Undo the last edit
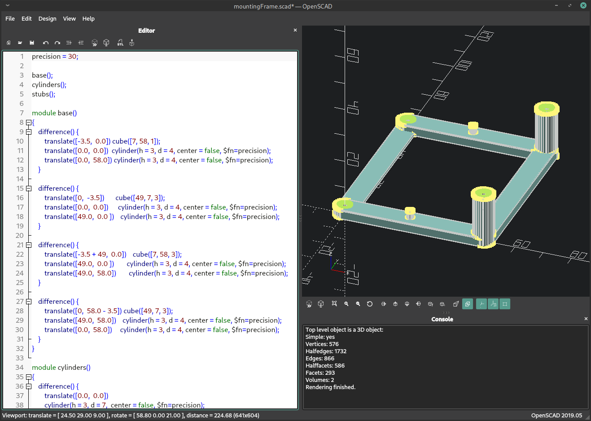The image size is (591, 421). tap(45, 43)
